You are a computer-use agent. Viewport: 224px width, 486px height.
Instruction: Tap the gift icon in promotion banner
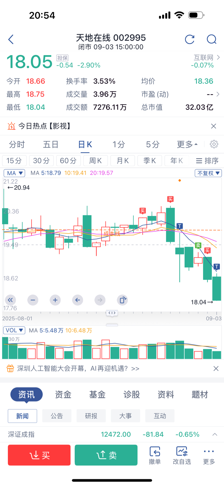click(x=10, y=369)
